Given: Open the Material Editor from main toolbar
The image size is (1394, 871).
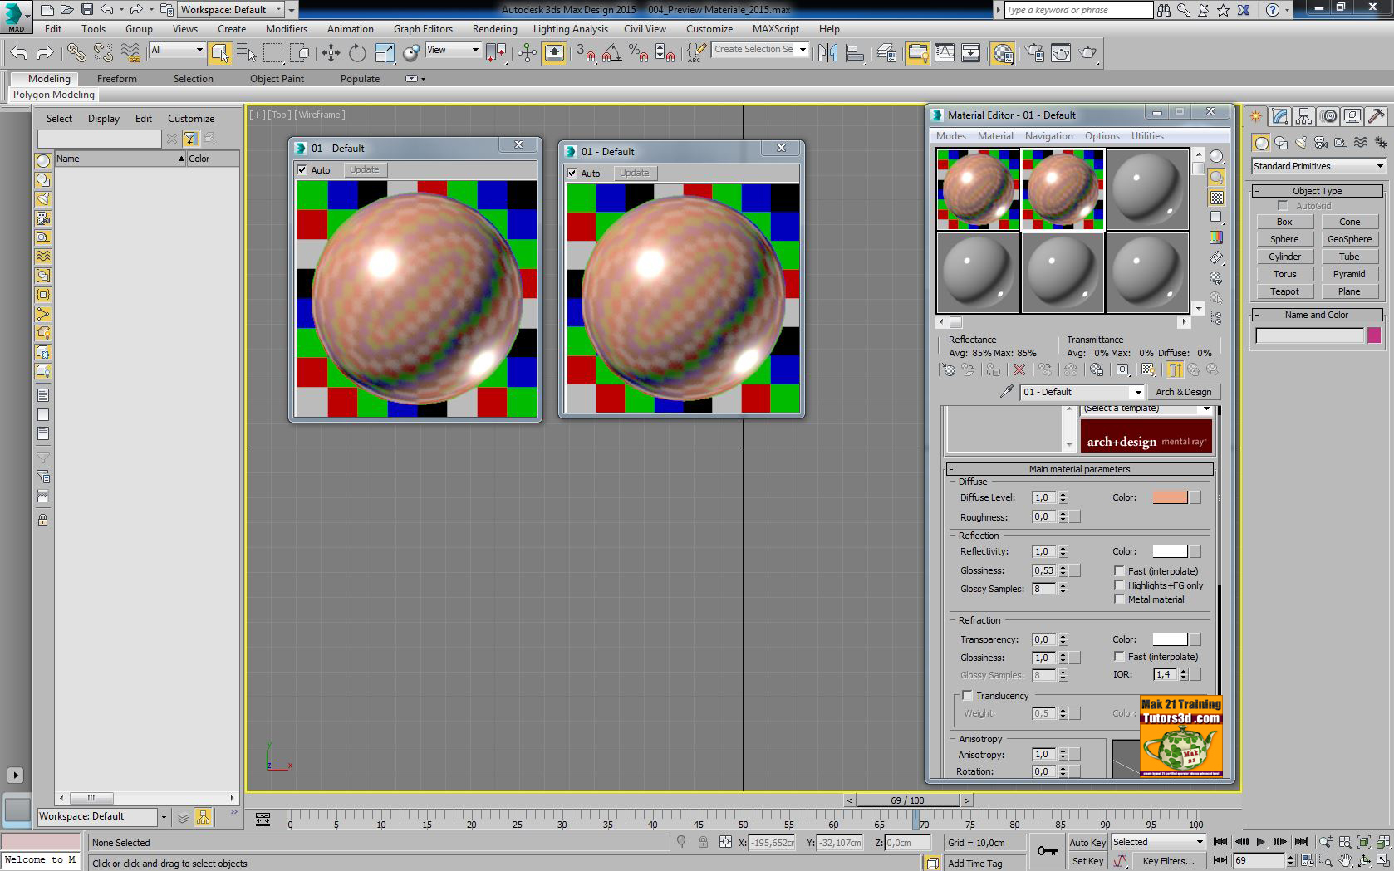Looking at the screenshot, I should click(1003, 53).
